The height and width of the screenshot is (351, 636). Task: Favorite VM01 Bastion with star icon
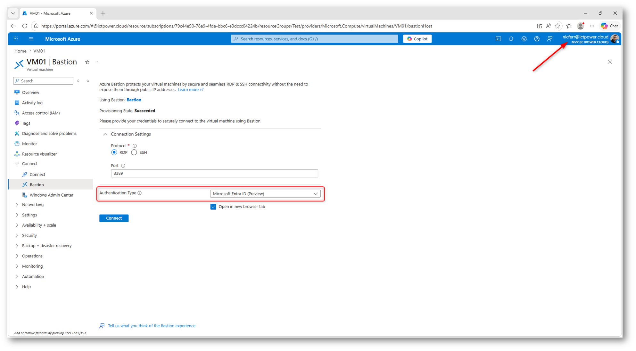pos(87,62)
